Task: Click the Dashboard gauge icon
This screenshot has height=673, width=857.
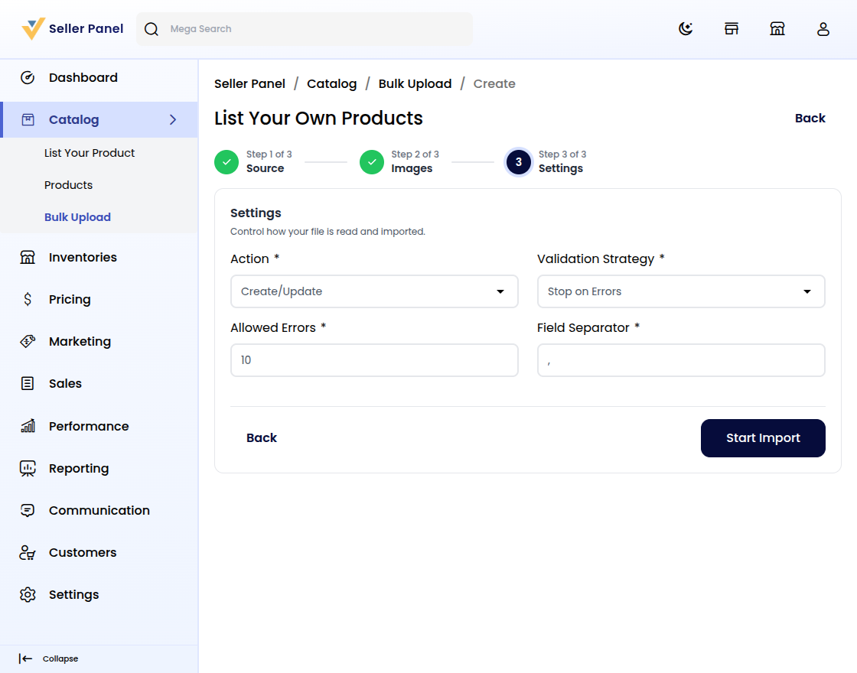Action: coord(28,77)
